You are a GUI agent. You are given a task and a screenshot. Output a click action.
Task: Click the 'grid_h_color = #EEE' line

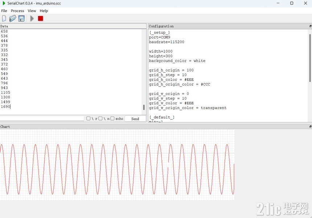171,80
